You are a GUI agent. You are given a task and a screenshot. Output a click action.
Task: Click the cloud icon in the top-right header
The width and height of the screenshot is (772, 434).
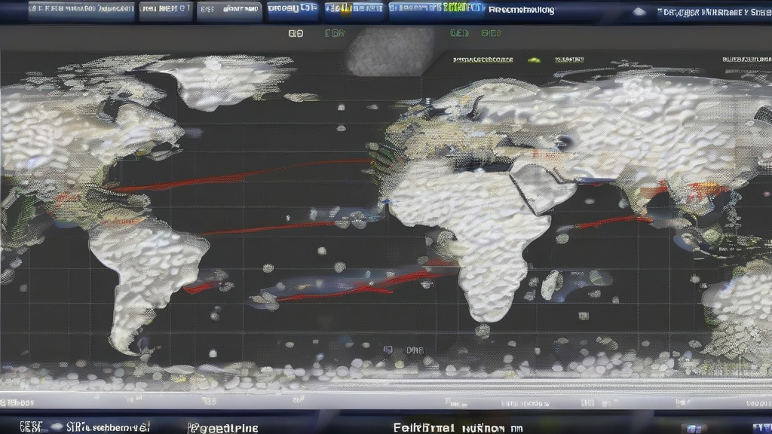(639, 11)
